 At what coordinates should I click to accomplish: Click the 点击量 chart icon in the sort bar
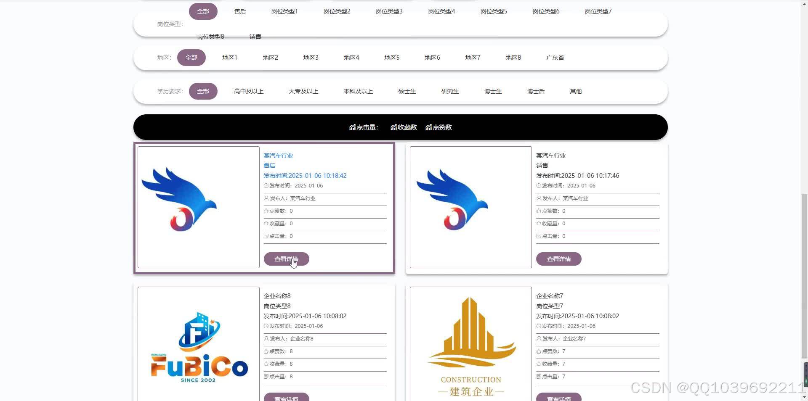(x=353, y=127)
